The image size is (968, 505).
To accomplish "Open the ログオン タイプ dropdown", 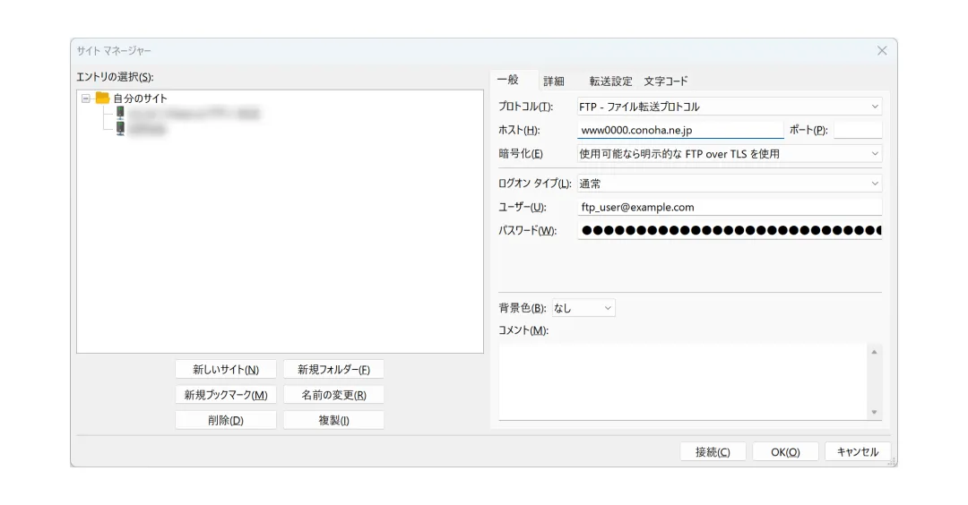I will (729, 184).
